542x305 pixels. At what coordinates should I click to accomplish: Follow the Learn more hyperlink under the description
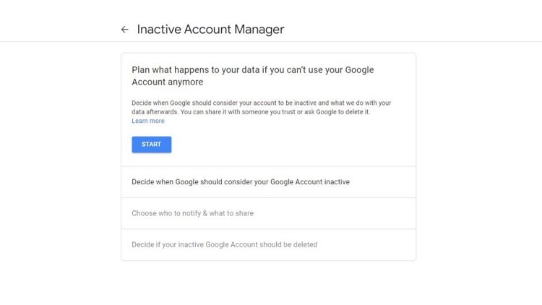click(x=147, y=121)
